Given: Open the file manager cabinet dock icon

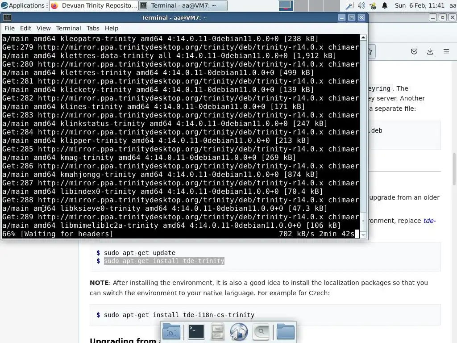Looking at the screenshot, I should point(217,332).
